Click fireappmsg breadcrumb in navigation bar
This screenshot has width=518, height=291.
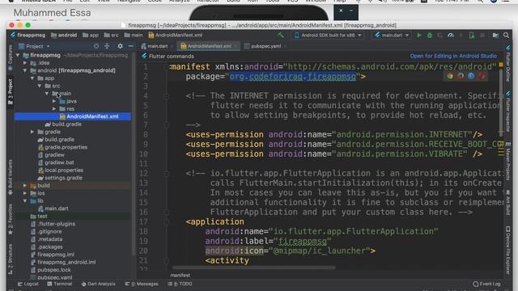[x=28, y=35]
